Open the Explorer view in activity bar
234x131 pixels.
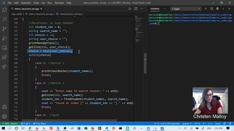(4, 10)
